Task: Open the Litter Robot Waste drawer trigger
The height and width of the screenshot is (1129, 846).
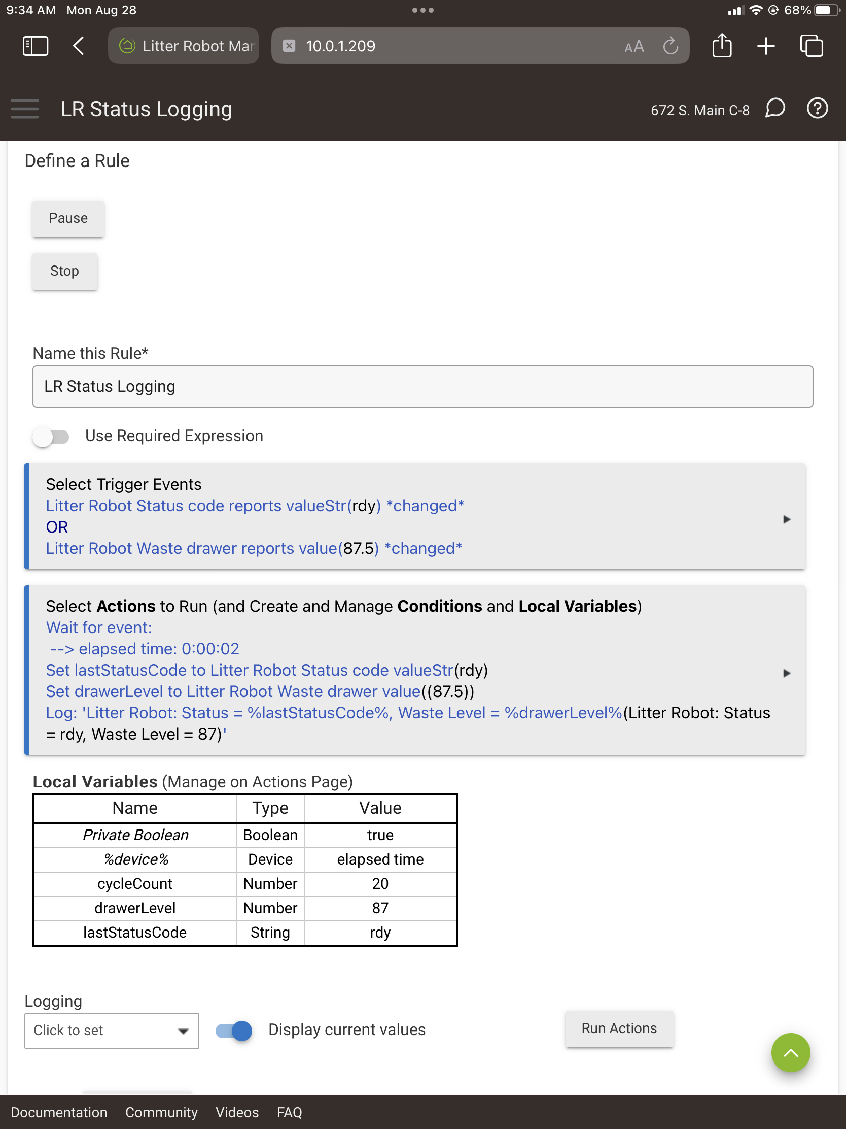Action: pyautogui.click(x=254, y=548)
